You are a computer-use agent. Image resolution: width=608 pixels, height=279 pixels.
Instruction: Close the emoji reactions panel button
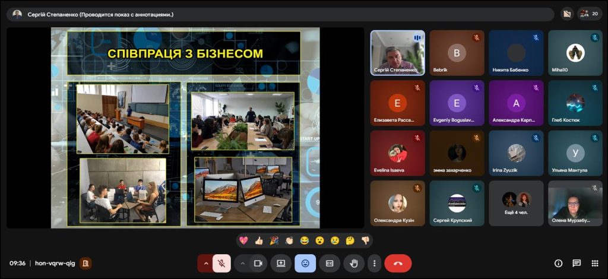305,264
